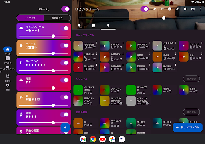205x144 pixels.
Task: Click the 購入済み button for 自然の驚異
Action: [x=191, y=112]
